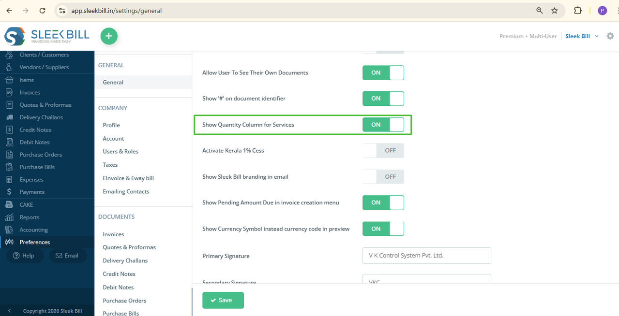
Task: Open Debit Notes document settings
Action: (118, 287)
